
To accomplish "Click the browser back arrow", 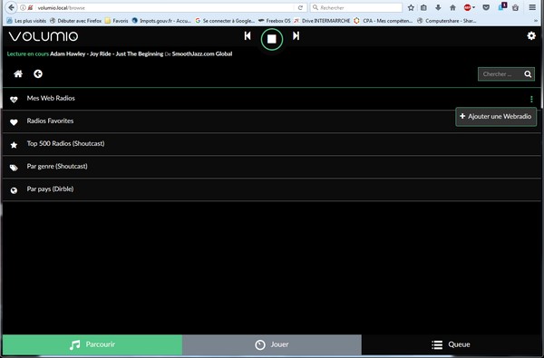I will 11,7.
